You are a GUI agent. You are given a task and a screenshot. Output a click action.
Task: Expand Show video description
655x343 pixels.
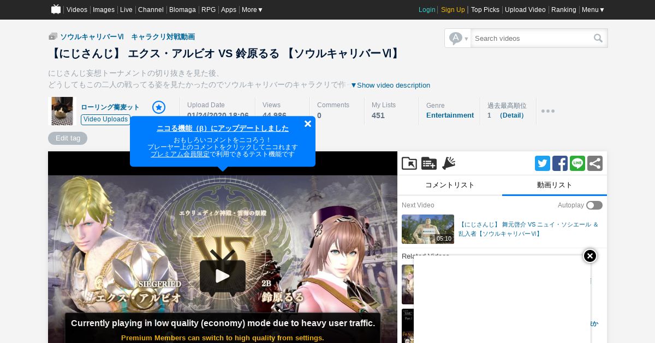click(390, 85)
